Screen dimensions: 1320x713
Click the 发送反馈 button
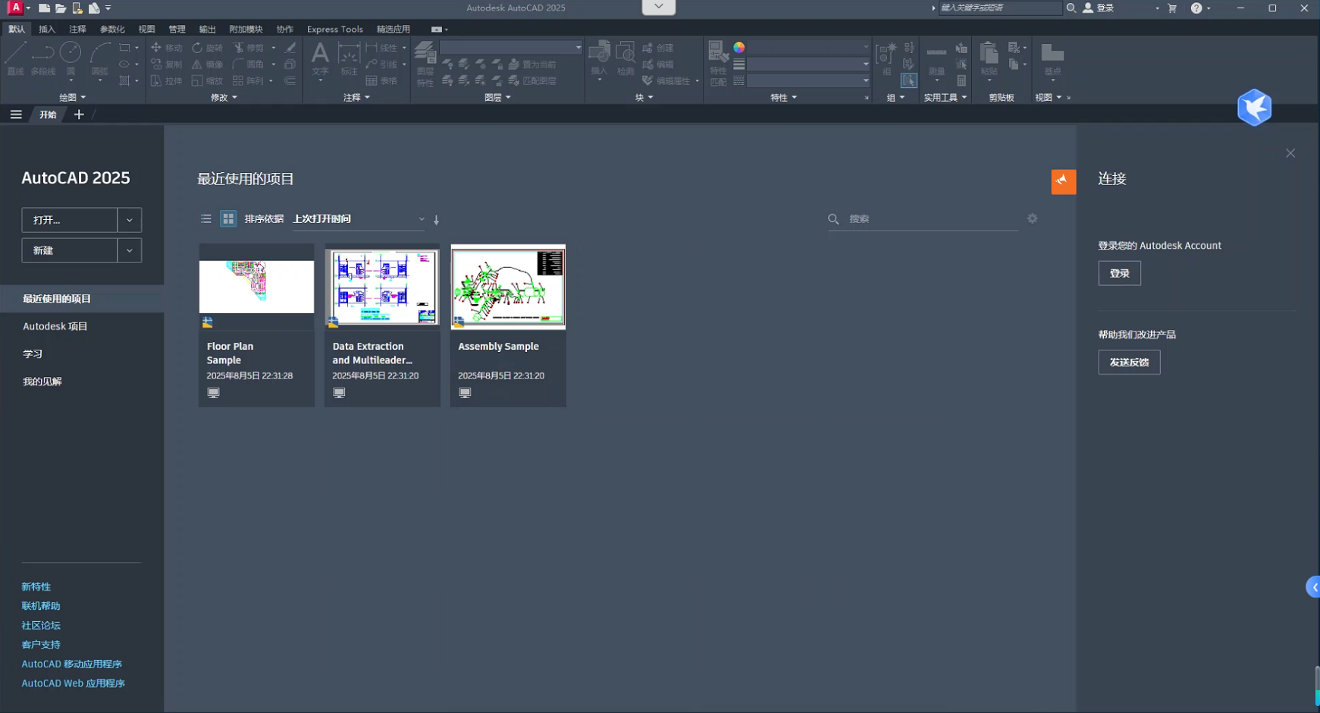pyautogui.click(x=1129, y=362)
